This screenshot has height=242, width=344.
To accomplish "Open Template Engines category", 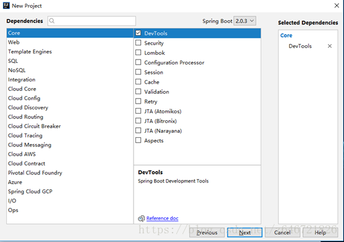I will [70, 52].
